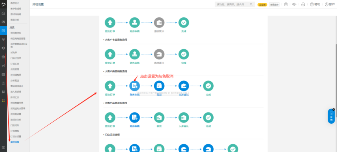Viewport: 337px width, 152px height.
Task: Open 出入库明细 menu item
Action: (x=16, y=92)
